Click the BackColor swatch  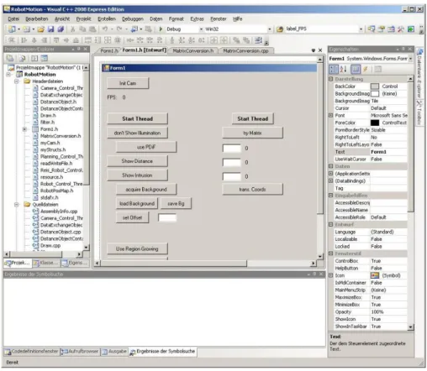click(375, 86)
